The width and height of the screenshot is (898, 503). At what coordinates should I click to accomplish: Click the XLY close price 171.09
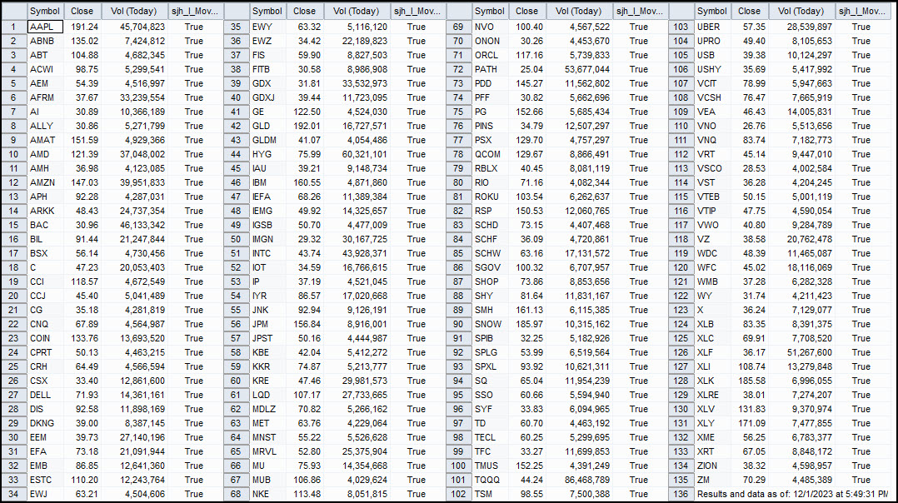pyautogui.click(x=749, y=423)
